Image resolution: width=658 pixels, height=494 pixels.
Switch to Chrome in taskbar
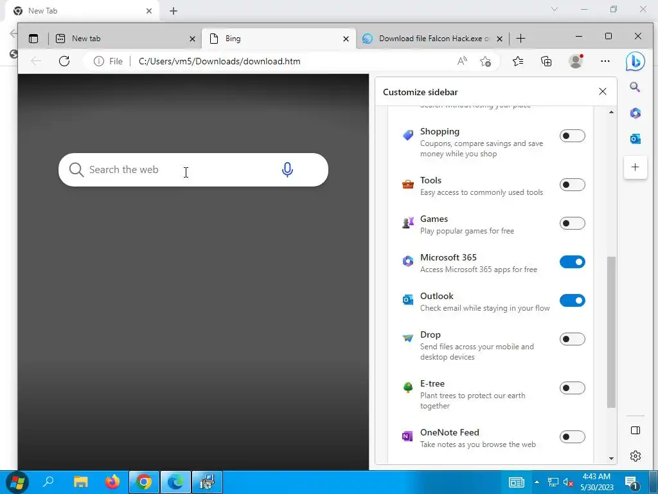tap(144, 482)
